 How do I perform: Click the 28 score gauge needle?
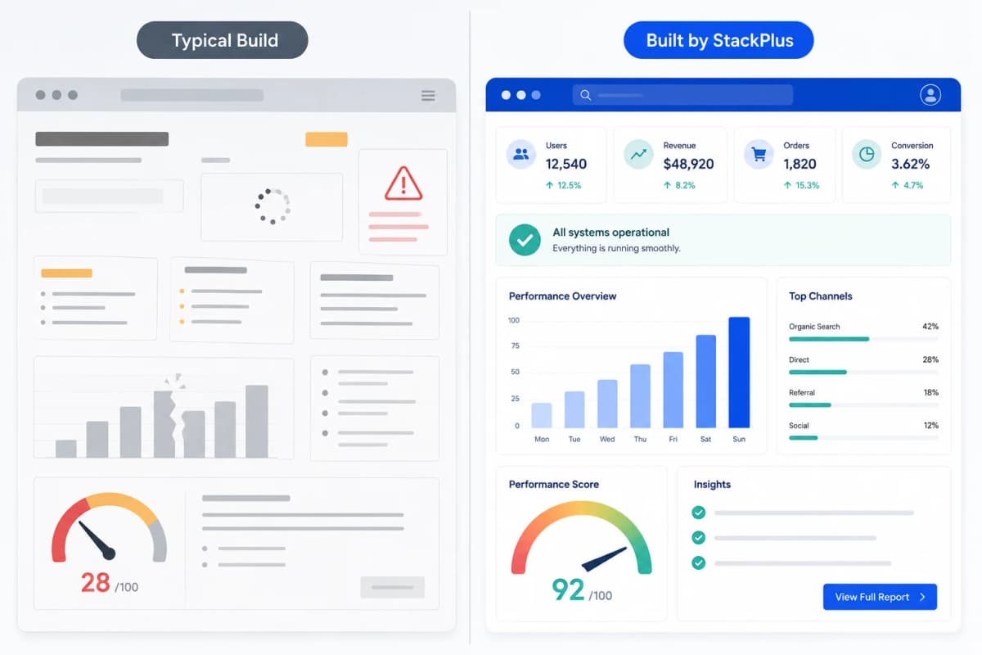click(97, 540)
